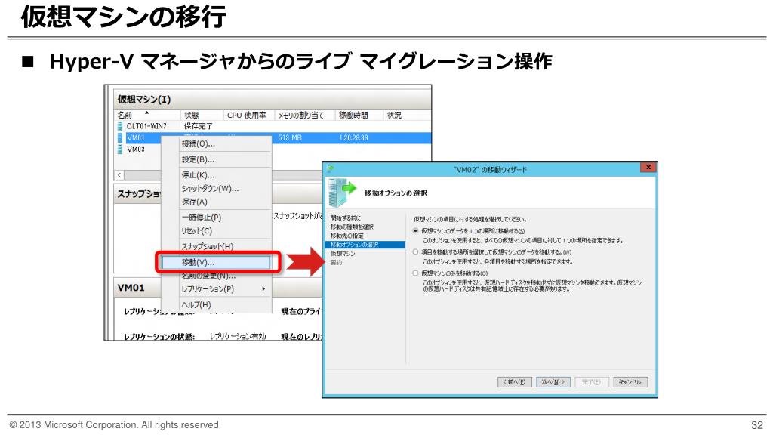Select the CLT01-WIN7 virtual machine row
This screenshot has height=435, width=773.
(273, 126)
